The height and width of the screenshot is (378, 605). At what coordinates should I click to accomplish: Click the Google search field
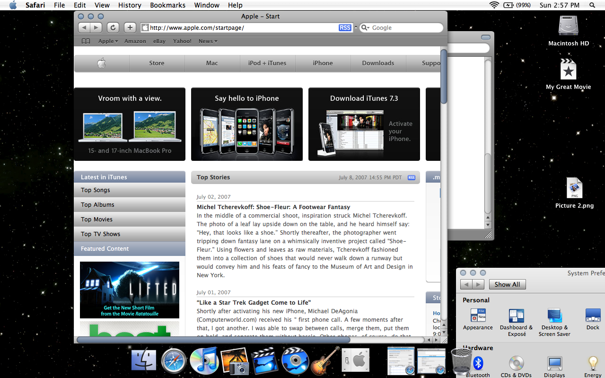coord(401,28)
